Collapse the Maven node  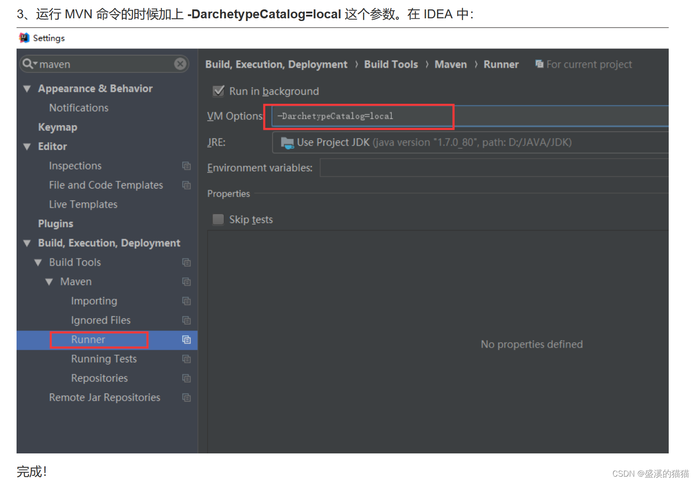pyautogui.click(x=49, y=282)
